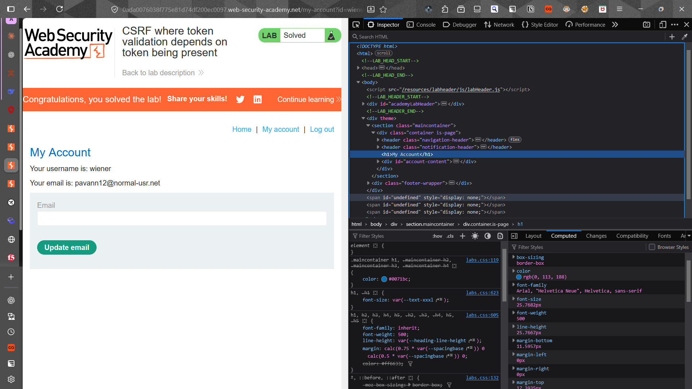Open the browser hamburger application menu
The height and width of the screenshot is (389, 692).
click(x=620, y=9)
